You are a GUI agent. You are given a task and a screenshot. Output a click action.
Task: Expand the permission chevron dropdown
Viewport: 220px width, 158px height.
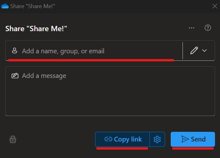(x=205, y=50)
